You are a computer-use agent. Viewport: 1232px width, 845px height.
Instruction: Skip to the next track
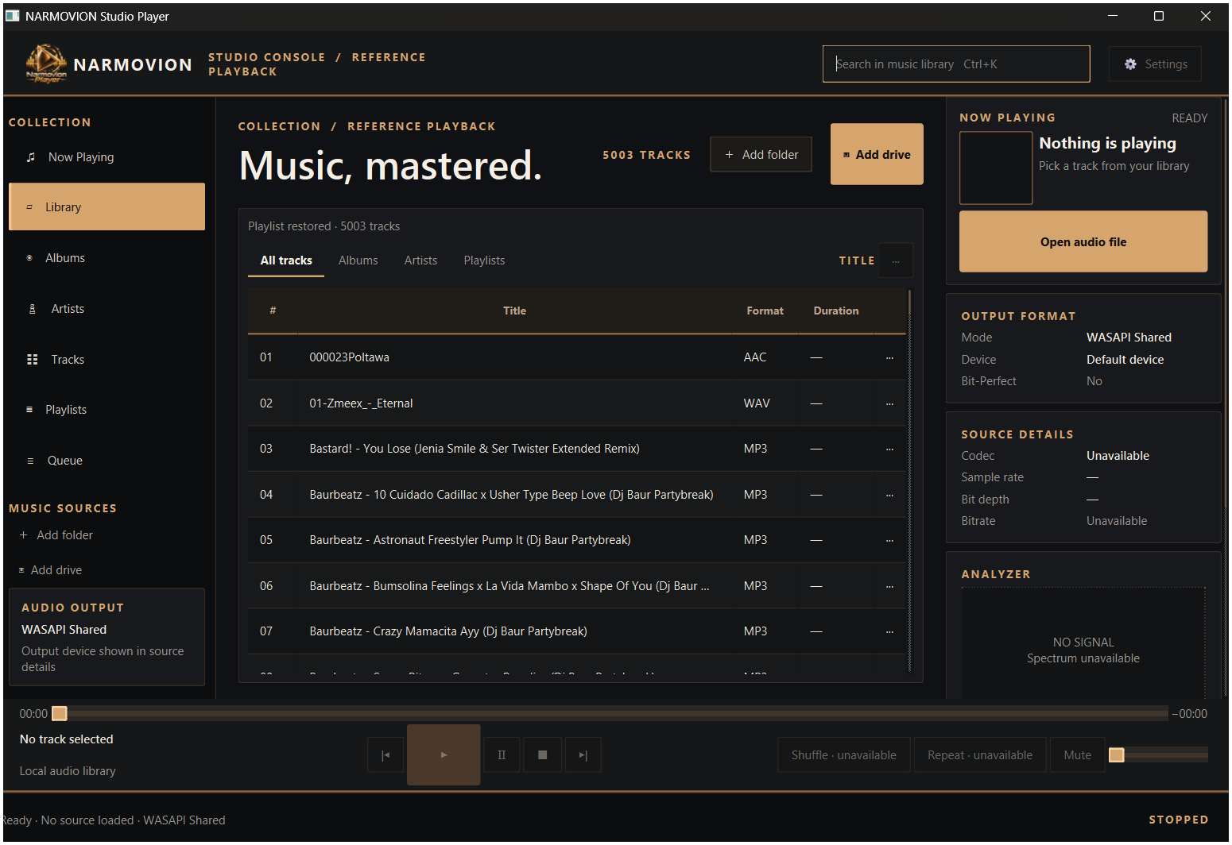[x=583, y=755]
